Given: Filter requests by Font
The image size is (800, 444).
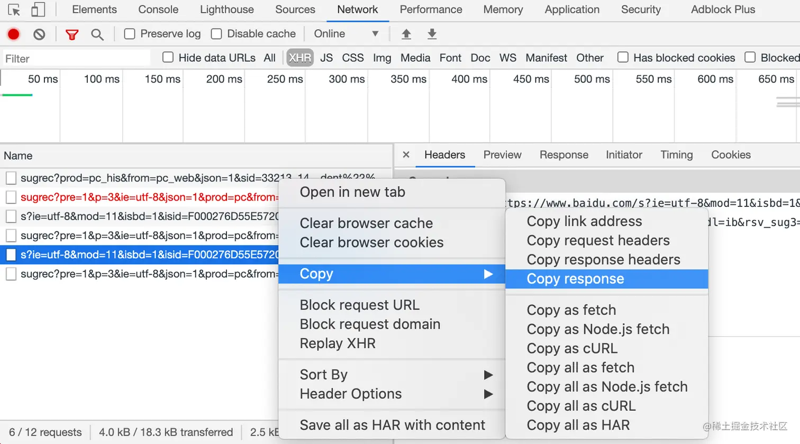Looking at the screenshot, I should (x=450, y=58).
